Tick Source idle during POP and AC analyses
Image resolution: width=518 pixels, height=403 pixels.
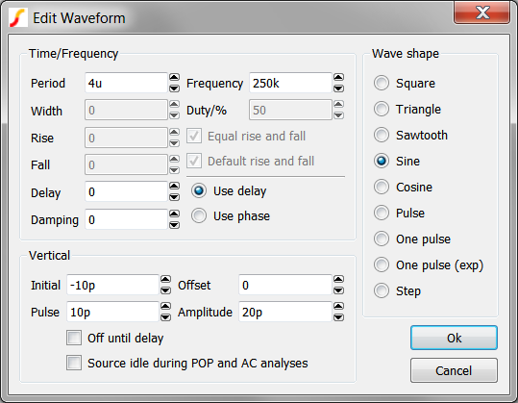coord(74,363)
